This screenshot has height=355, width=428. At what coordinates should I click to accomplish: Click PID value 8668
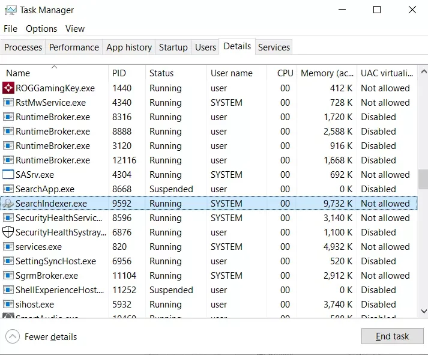(x=122, y=189)
